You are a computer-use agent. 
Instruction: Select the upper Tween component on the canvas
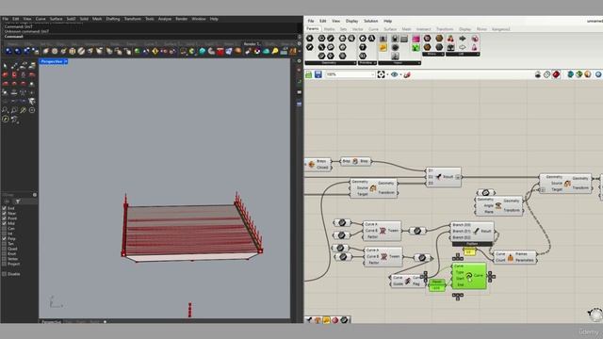pos(382,231)
